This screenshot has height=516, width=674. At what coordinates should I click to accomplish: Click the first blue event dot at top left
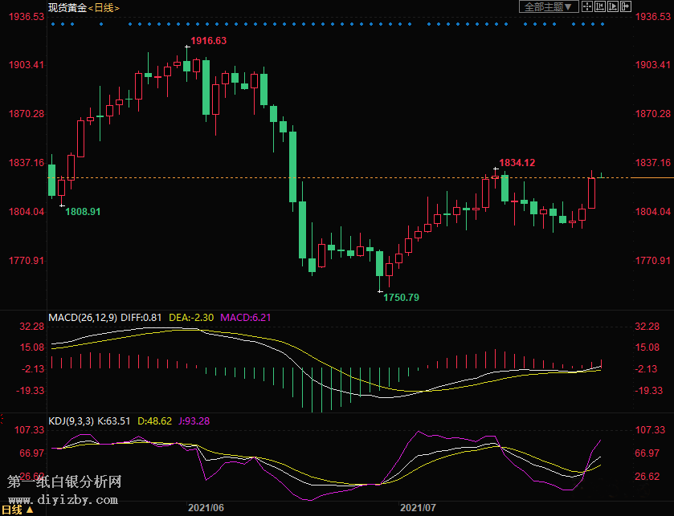click(x=52, y=24)
